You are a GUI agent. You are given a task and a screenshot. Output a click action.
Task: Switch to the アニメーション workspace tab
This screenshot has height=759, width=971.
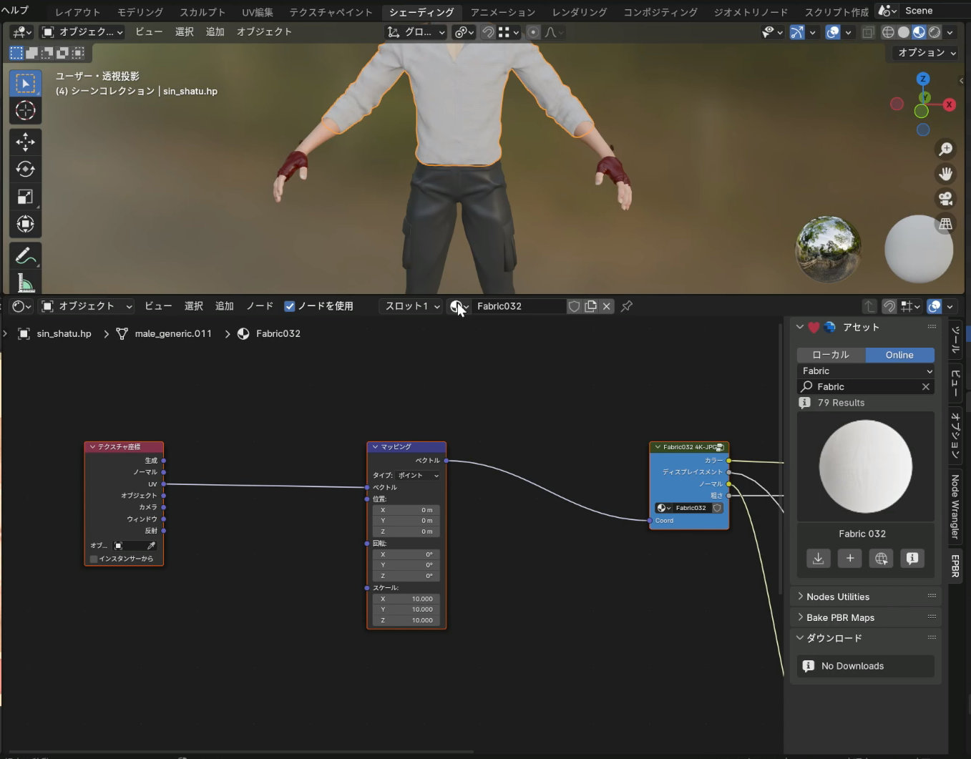(x=502, y=12)
